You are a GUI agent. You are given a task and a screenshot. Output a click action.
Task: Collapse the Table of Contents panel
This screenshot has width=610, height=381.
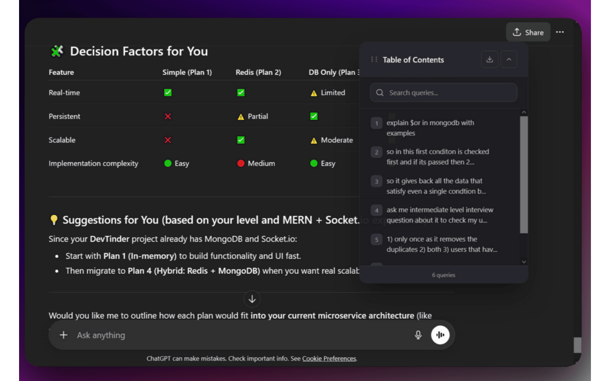[x=508, y=60]
